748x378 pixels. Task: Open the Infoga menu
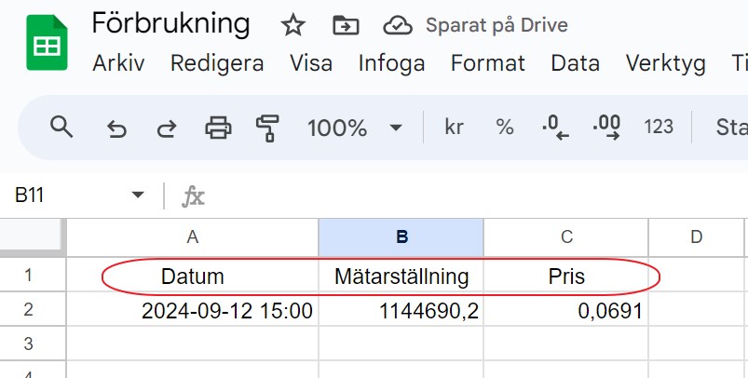coord(391,63)
